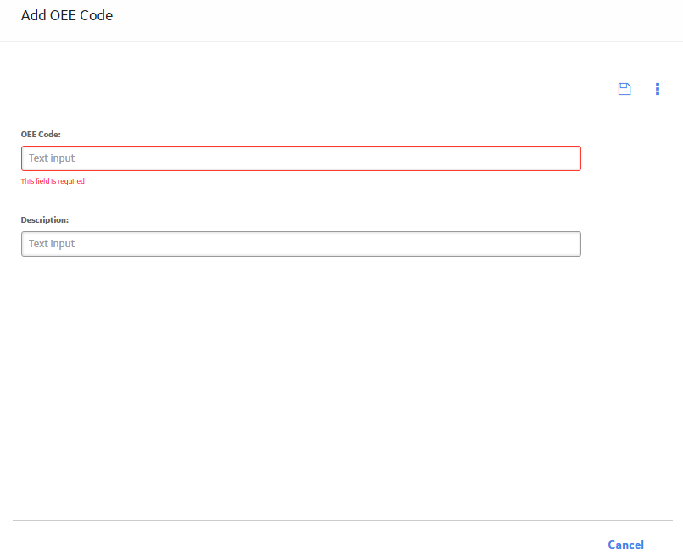Image resolution: width=683 pixels, height=559 pixels.
Task: Click the blue disk icon to save
Action: pos(625,89)
